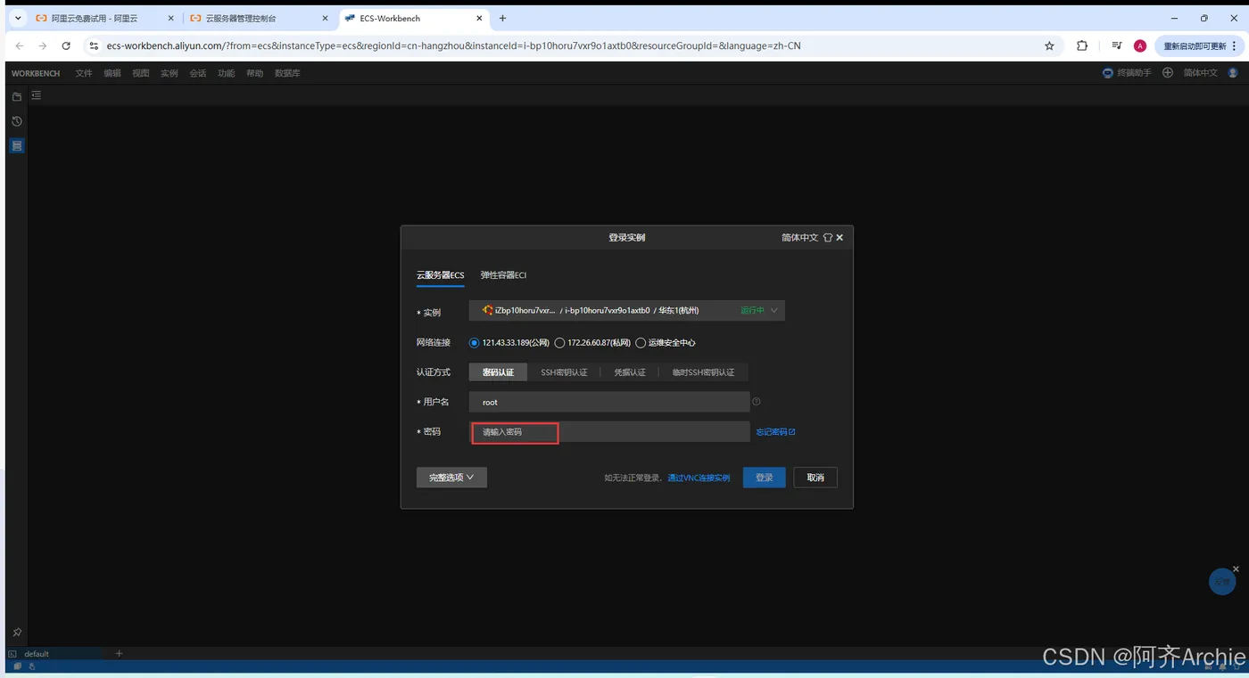
Task: Close the 登录实例 dialog with the X
Action: (x=840, y=238)
